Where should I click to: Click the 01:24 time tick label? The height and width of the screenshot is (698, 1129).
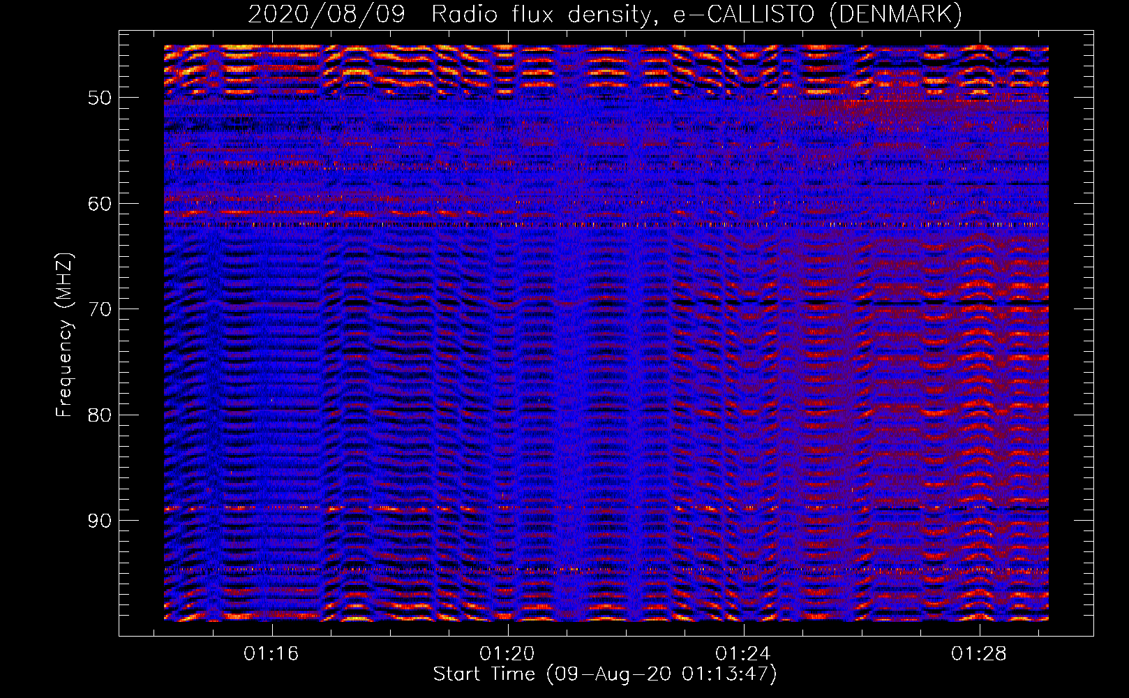tap(743, 653)
